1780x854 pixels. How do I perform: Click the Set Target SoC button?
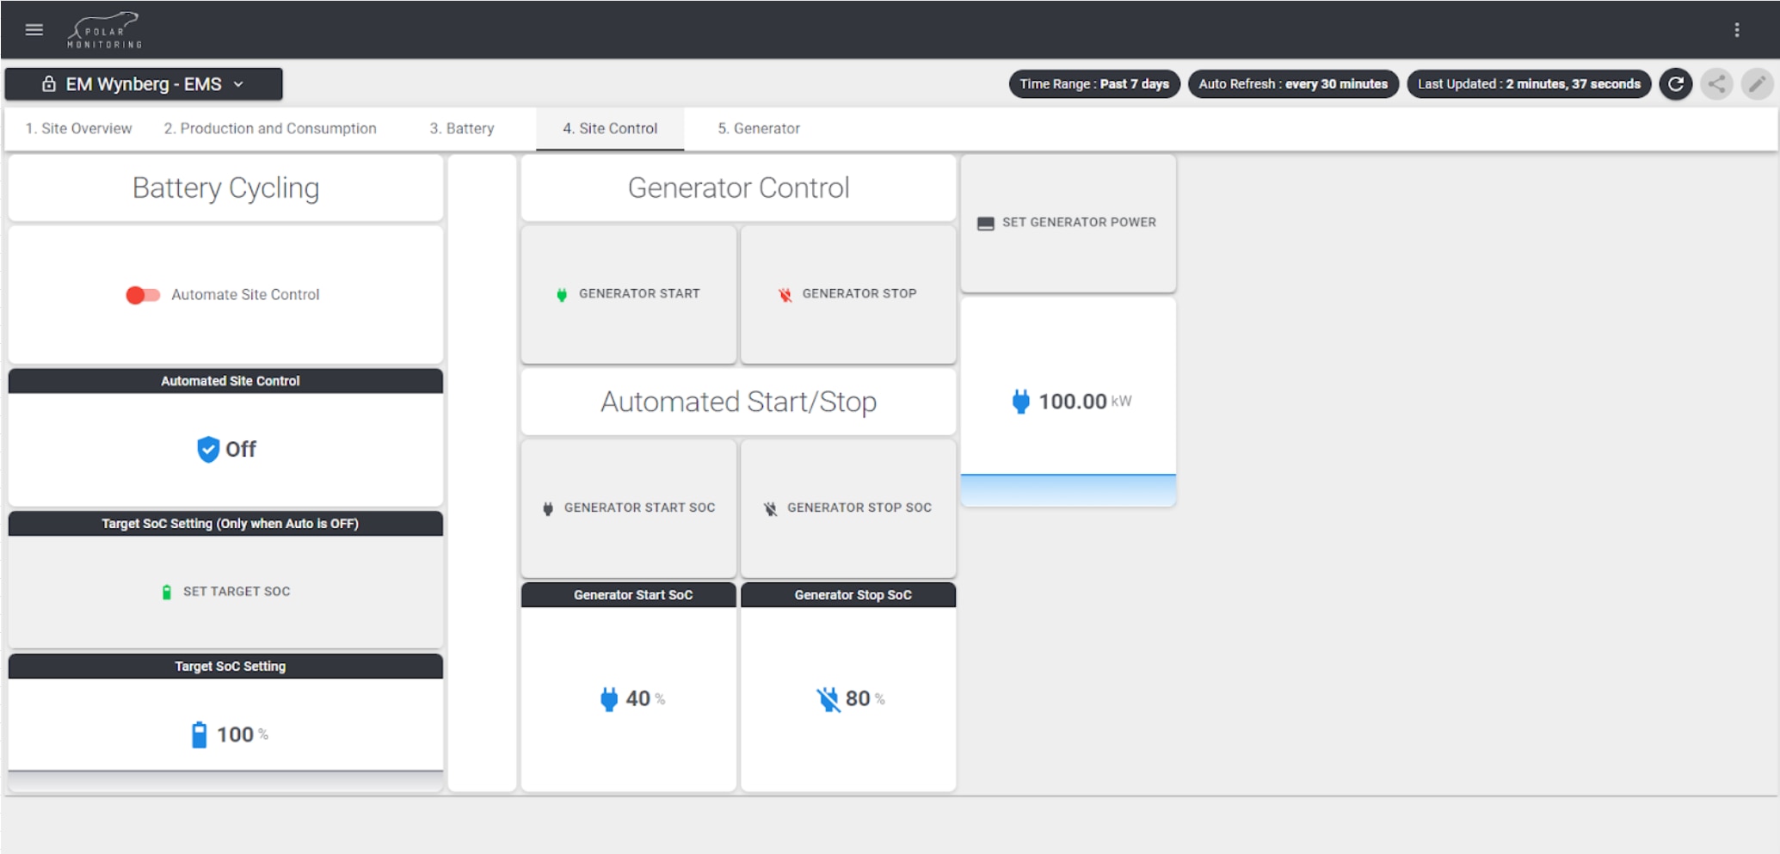click(x=226, y=592)
